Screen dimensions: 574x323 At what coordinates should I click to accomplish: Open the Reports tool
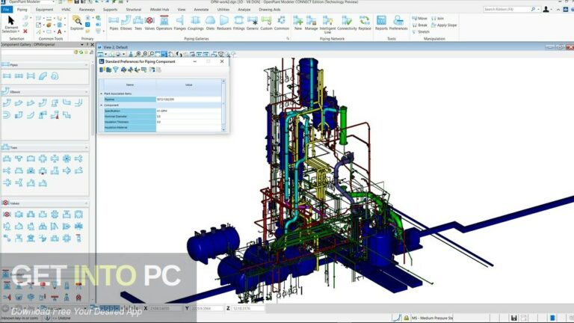pyautogui.click(x=381, y=22)
